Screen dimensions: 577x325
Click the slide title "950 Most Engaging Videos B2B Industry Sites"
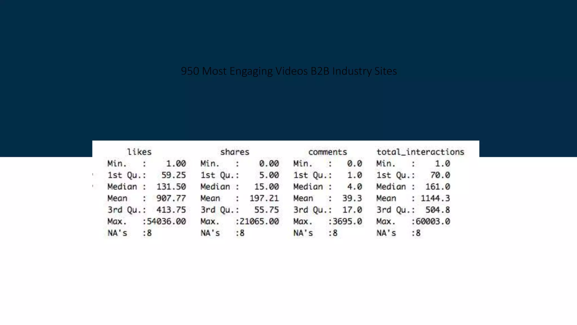point(289,71)
